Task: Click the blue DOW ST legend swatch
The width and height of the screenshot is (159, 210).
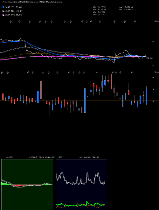Action: point(3,7)
